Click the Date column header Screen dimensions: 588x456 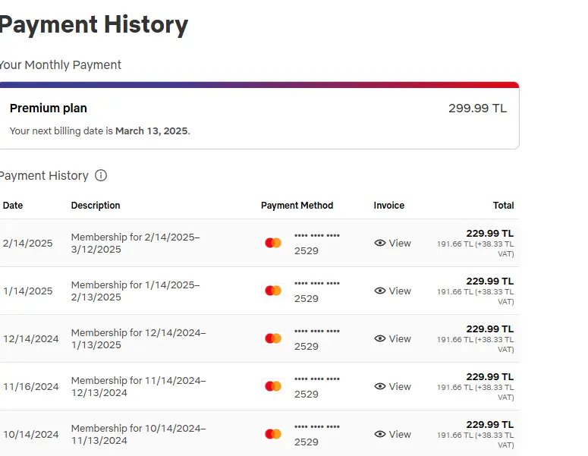point(13,205)
